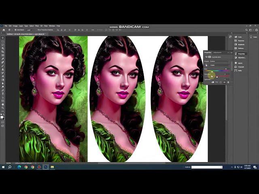Click the on-image adjustment hand tool
The image size is (259, 194).
coord(206,65)
